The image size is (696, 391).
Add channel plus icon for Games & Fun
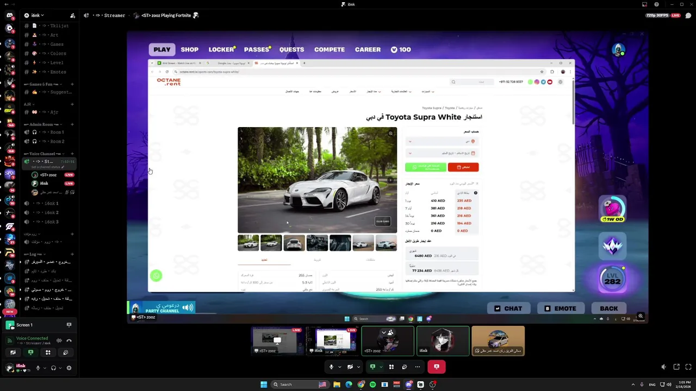tap(72, 84)
